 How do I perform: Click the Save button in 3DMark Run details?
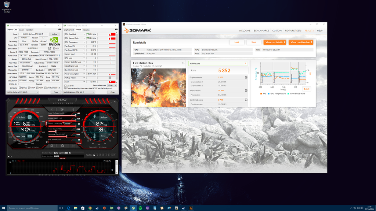click(x=254, y=42)
